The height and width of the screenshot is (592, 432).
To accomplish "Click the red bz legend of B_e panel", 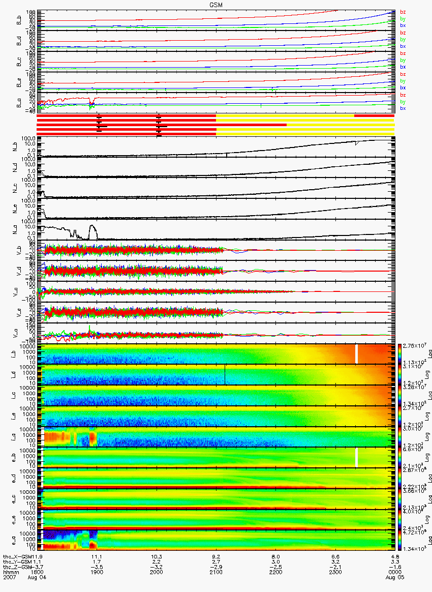I will coord(403,74).
